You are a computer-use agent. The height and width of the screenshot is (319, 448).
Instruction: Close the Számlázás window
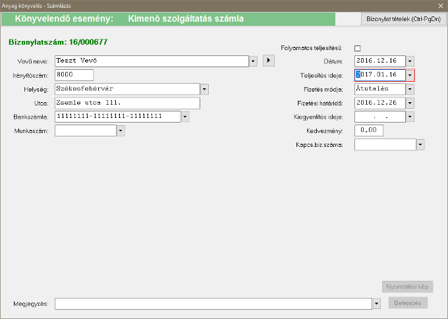tap(440, 5)
